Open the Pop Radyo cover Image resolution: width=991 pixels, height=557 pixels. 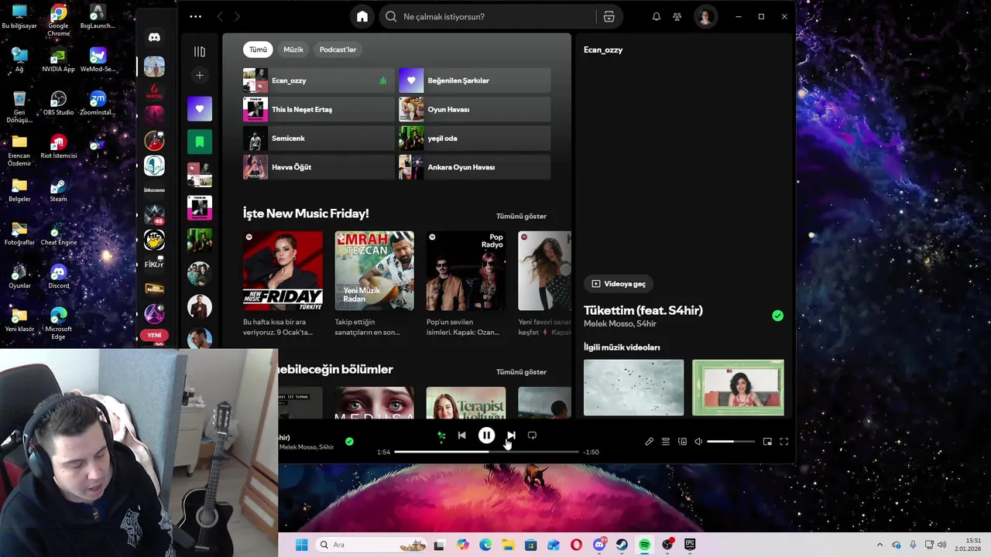465,271
